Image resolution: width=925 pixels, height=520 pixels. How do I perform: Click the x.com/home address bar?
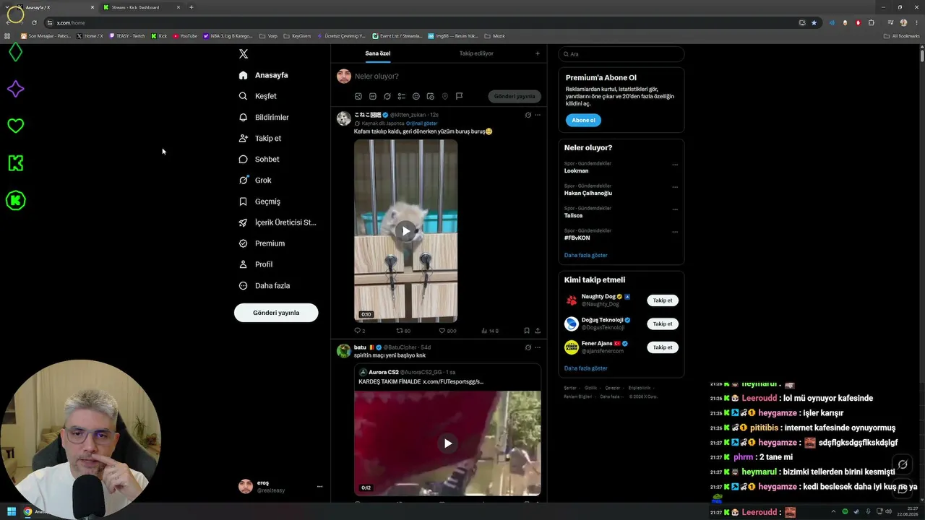tap(419, 22)
